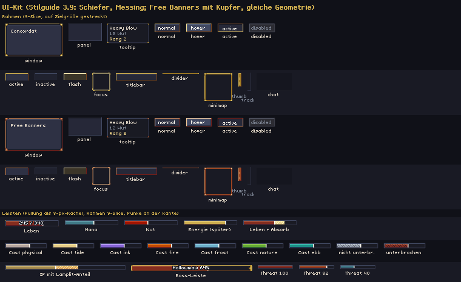Click the brass scrollbar thumb

coord(240,80)
